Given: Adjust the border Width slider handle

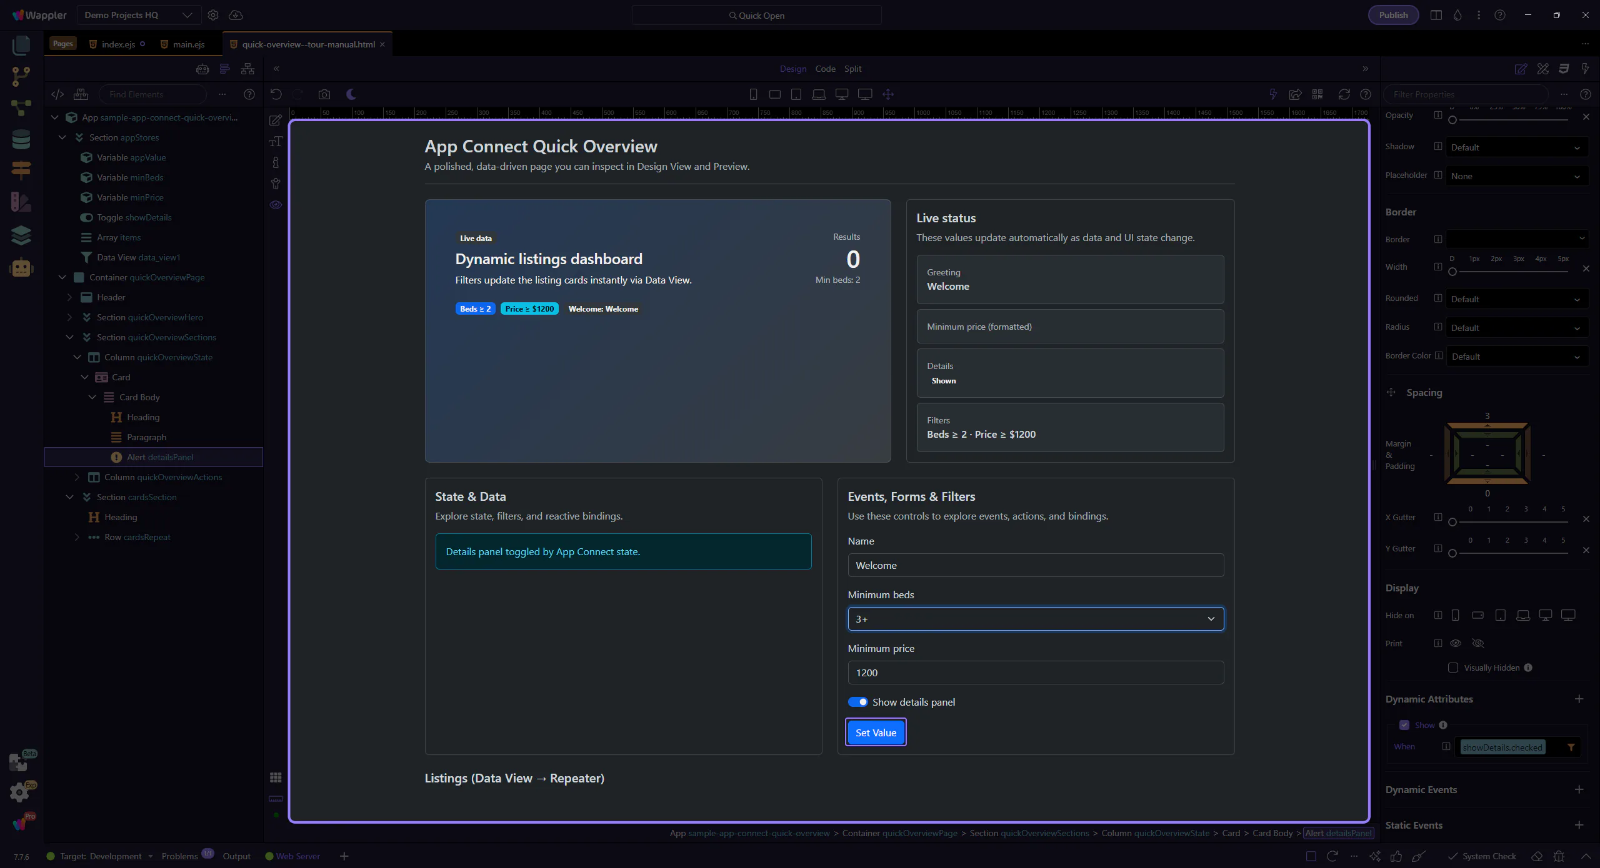Looking at the screenshot, I should tap(1452, 272).
